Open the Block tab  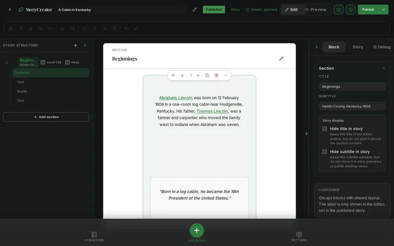tap(334, 47)
